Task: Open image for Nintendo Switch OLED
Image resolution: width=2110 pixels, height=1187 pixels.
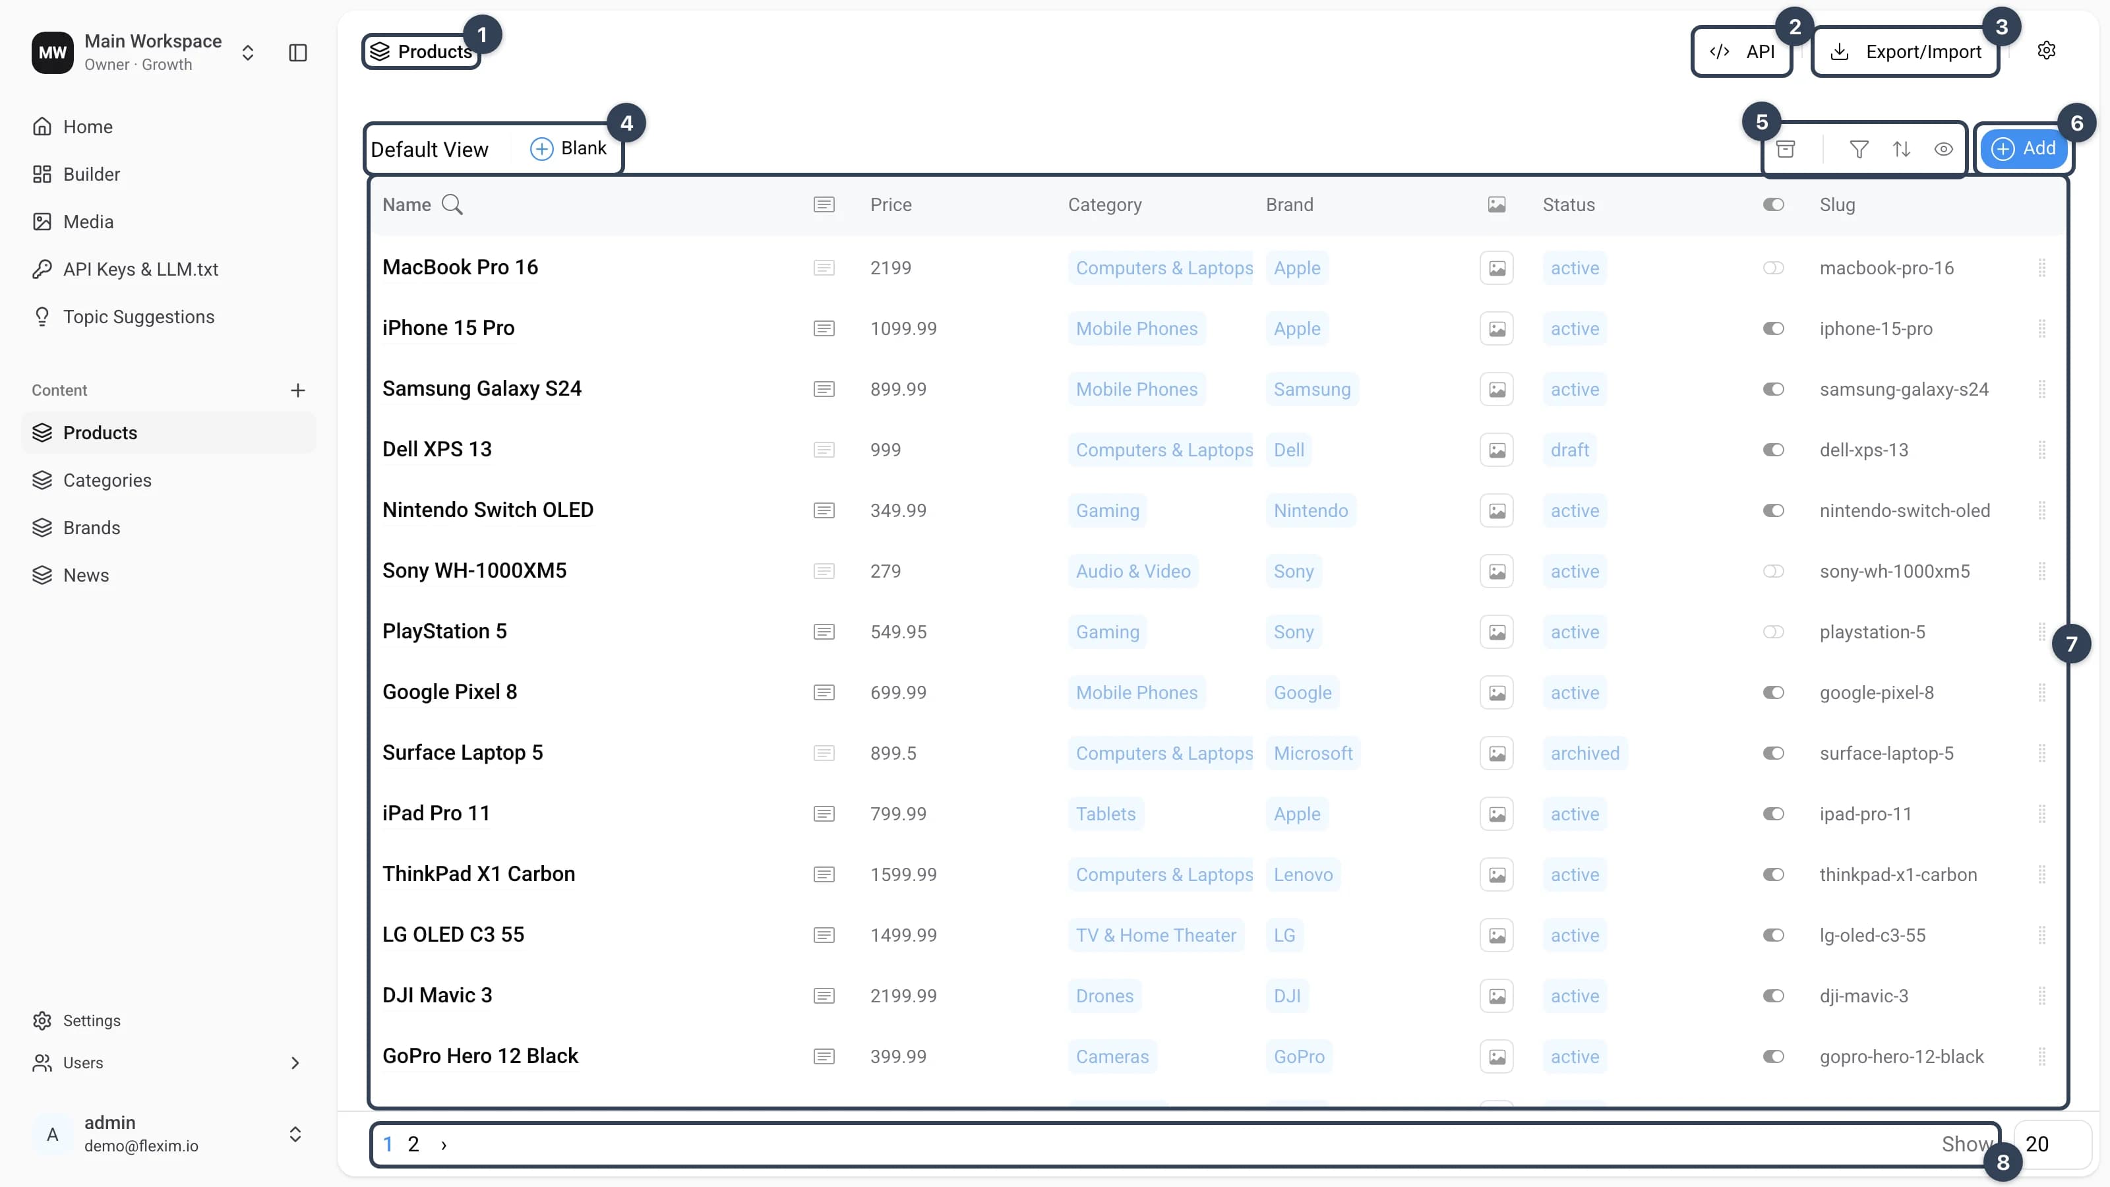Action: point(1497,510)
